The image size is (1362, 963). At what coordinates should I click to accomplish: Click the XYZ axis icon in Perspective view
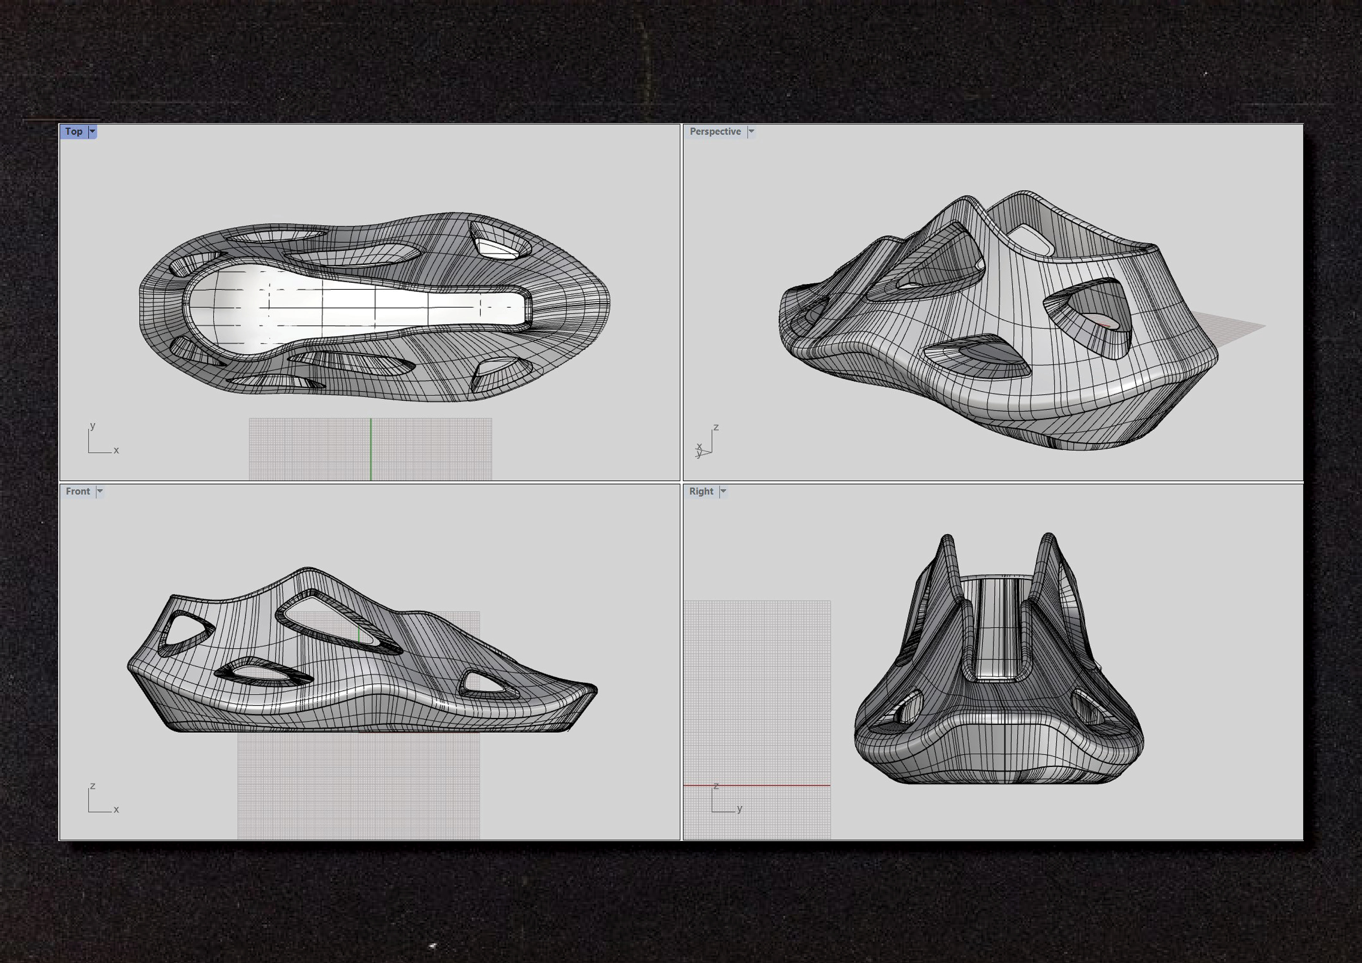pos(707,442)
